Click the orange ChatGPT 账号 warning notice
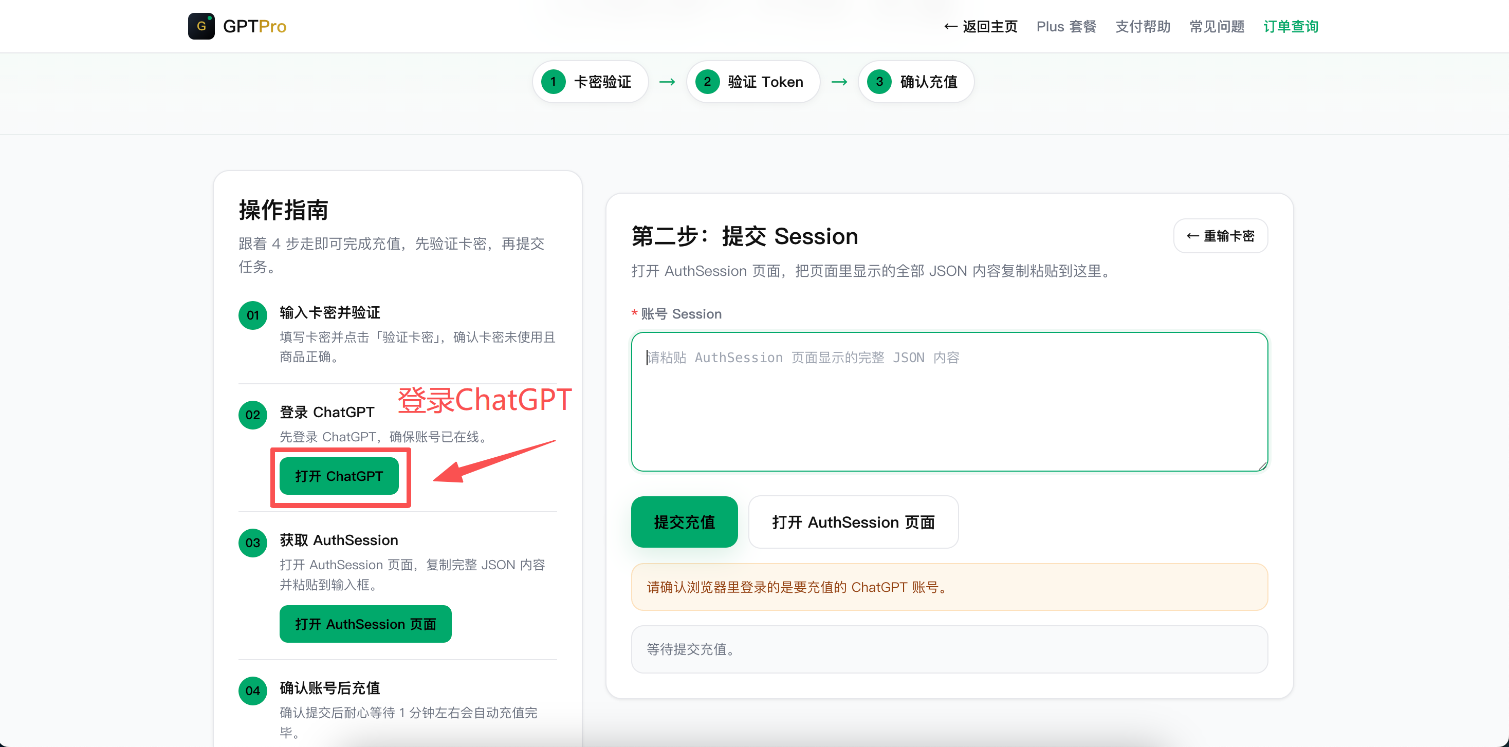Image resolution: width=1509 pixels, height=747 pixels. [x=950, y=587]
